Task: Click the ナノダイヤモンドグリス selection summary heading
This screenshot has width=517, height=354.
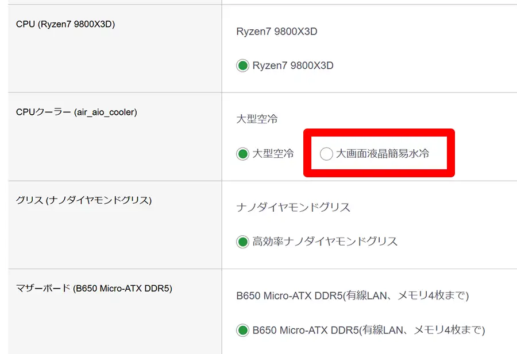Action: [x=293, y=208]
